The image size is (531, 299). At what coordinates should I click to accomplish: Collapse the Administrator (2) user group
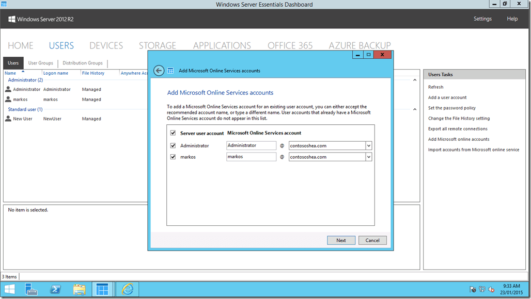[x=415, y=79]
